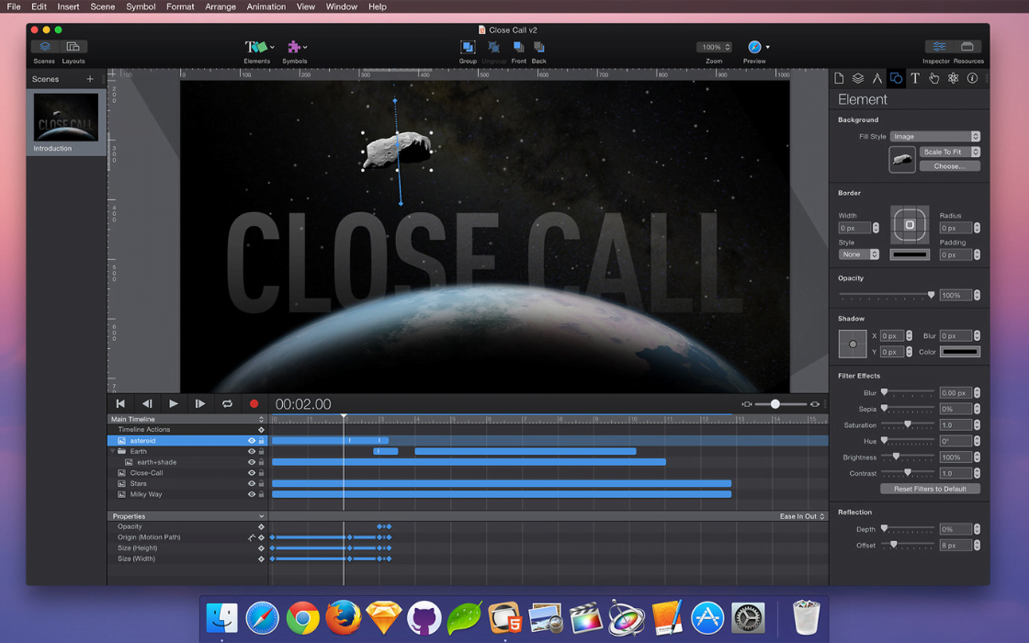Click the Shadow color swatch

(959, 352)
